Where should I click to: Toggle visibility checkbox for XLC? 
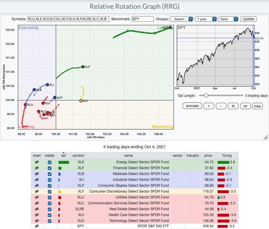50,203
